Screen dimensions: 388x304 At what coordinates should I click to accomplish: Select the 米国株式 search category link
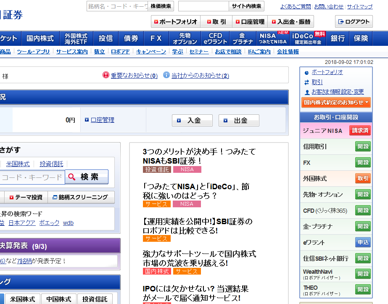click(18, 164)
